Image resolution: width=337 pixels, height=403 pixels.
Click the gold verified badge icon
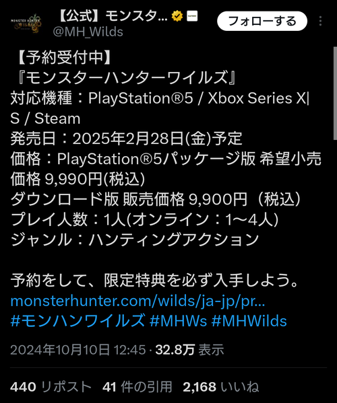177,16
